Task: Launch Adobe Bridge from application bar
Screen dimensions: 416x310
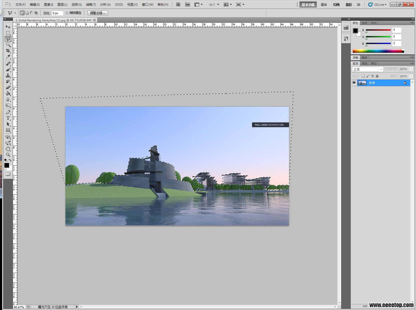Action: (x=178, y=4)
